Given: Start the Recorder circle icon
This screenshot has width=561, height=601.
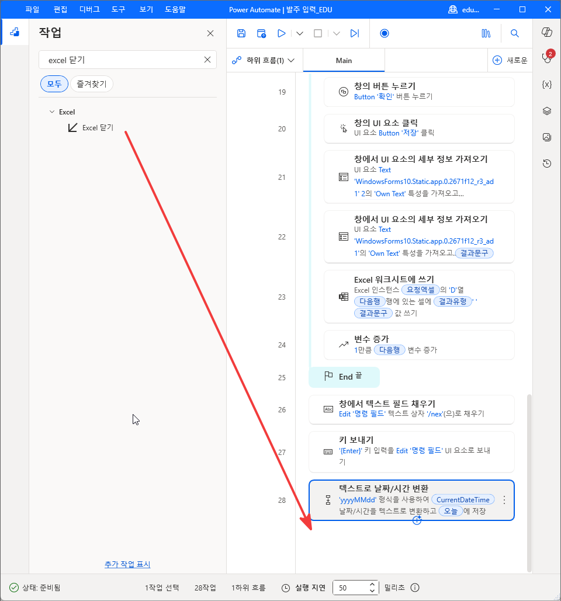Looking at the screenshot, I should point(384,33).
